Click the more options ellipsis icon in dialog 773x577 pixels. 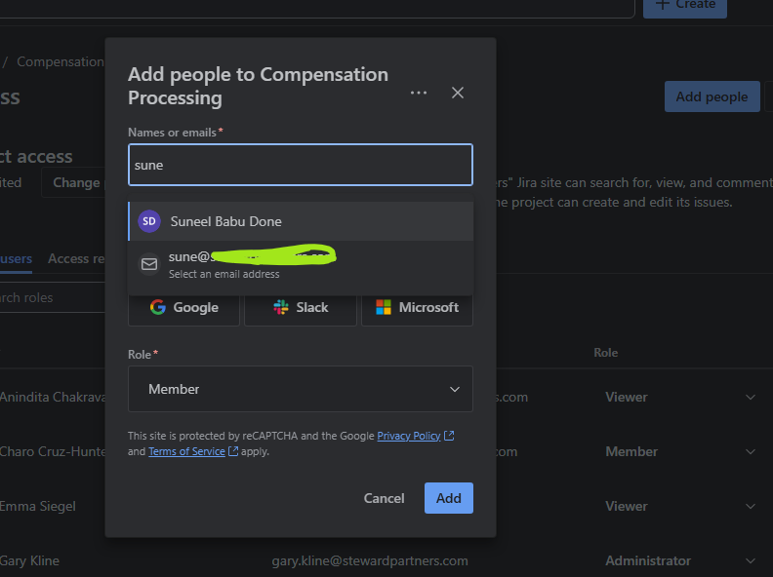click(x=419, y=93)
